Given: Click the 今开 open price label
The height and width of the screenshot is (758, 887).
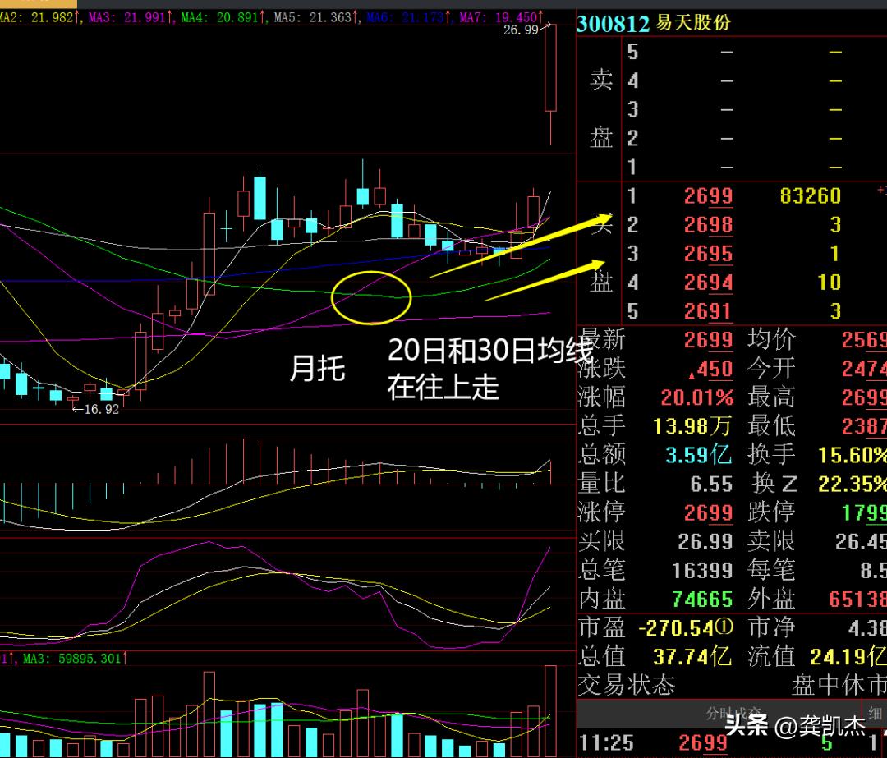Looking at the screenshot, I should tap(771, 368).
